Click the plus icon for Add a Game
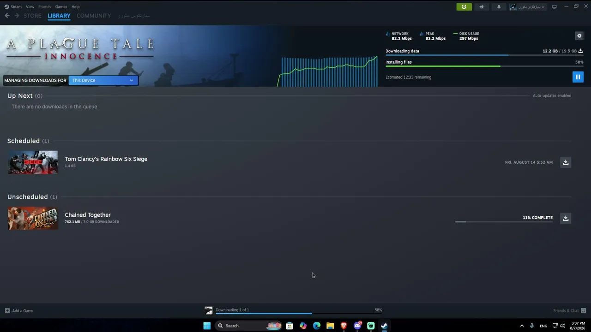Viewport: 591px width, 332px height. pos(7,311)
